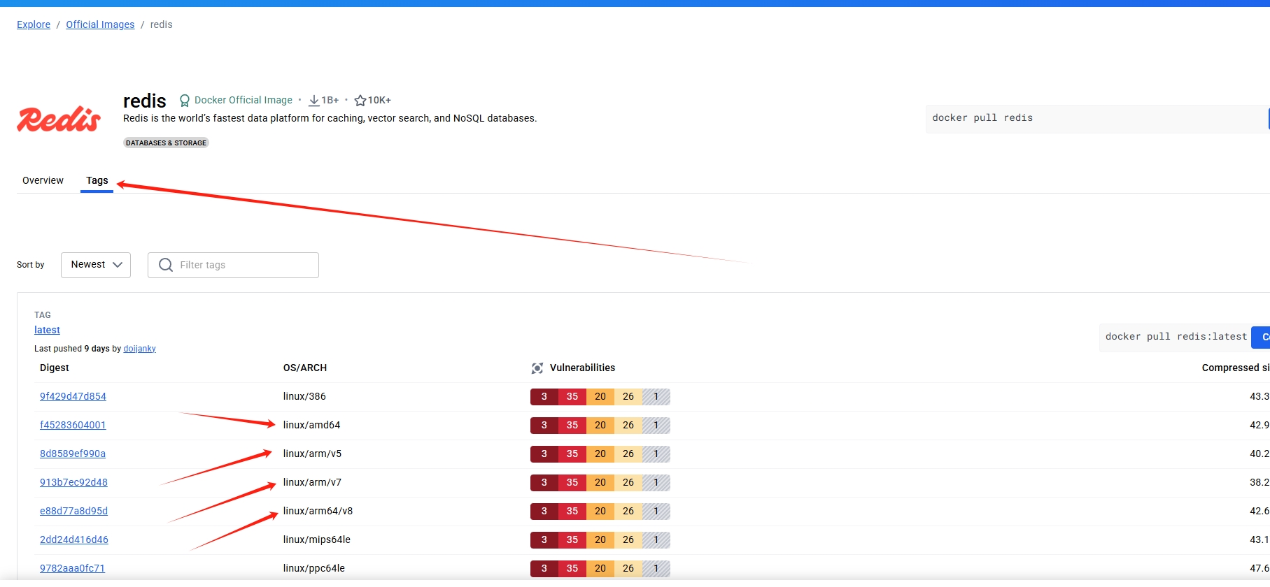The width and height of the screenshot is (1270, 587).
Task: Click the high count 35 in linux/amd64 row
Action: 572,426
